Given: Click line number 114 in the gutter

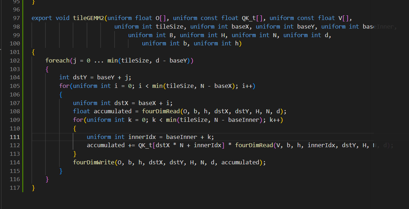Looking at the screenshot, I should [x=15, y=163].
